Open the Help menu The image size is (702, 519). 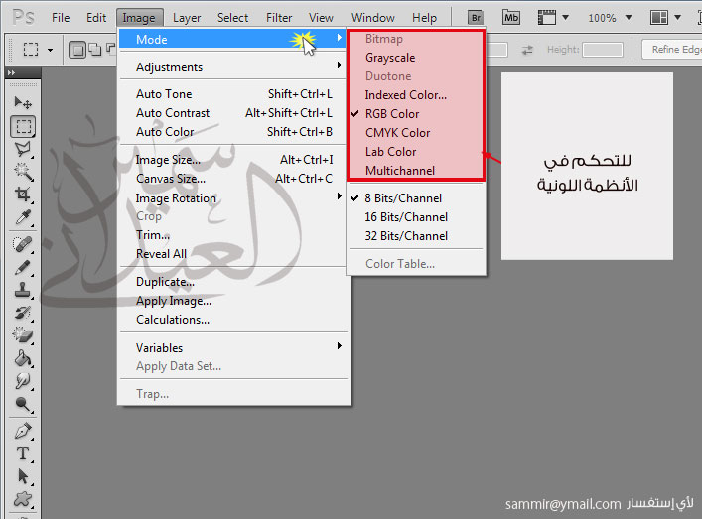[x=424, y=18]
